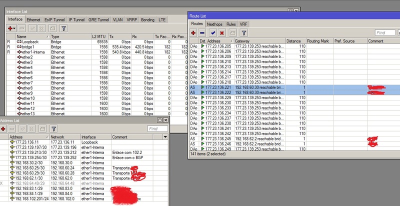Image resolution: width=400 pixels, height=206 pixels.
Task: Enable selected routes with blue checkmark
Action: [213, 32]
